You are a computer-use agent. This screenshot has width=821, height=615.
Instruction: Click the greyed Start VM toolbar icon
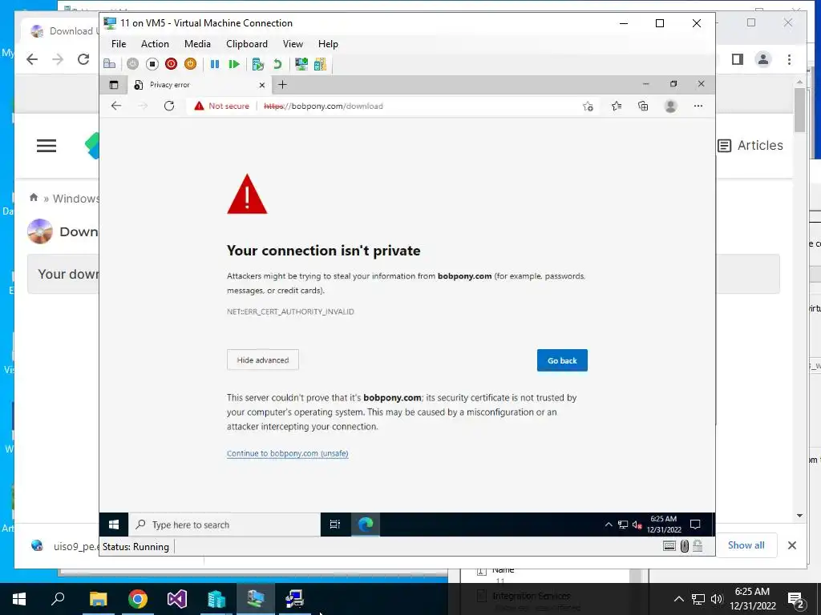[132, 64]
